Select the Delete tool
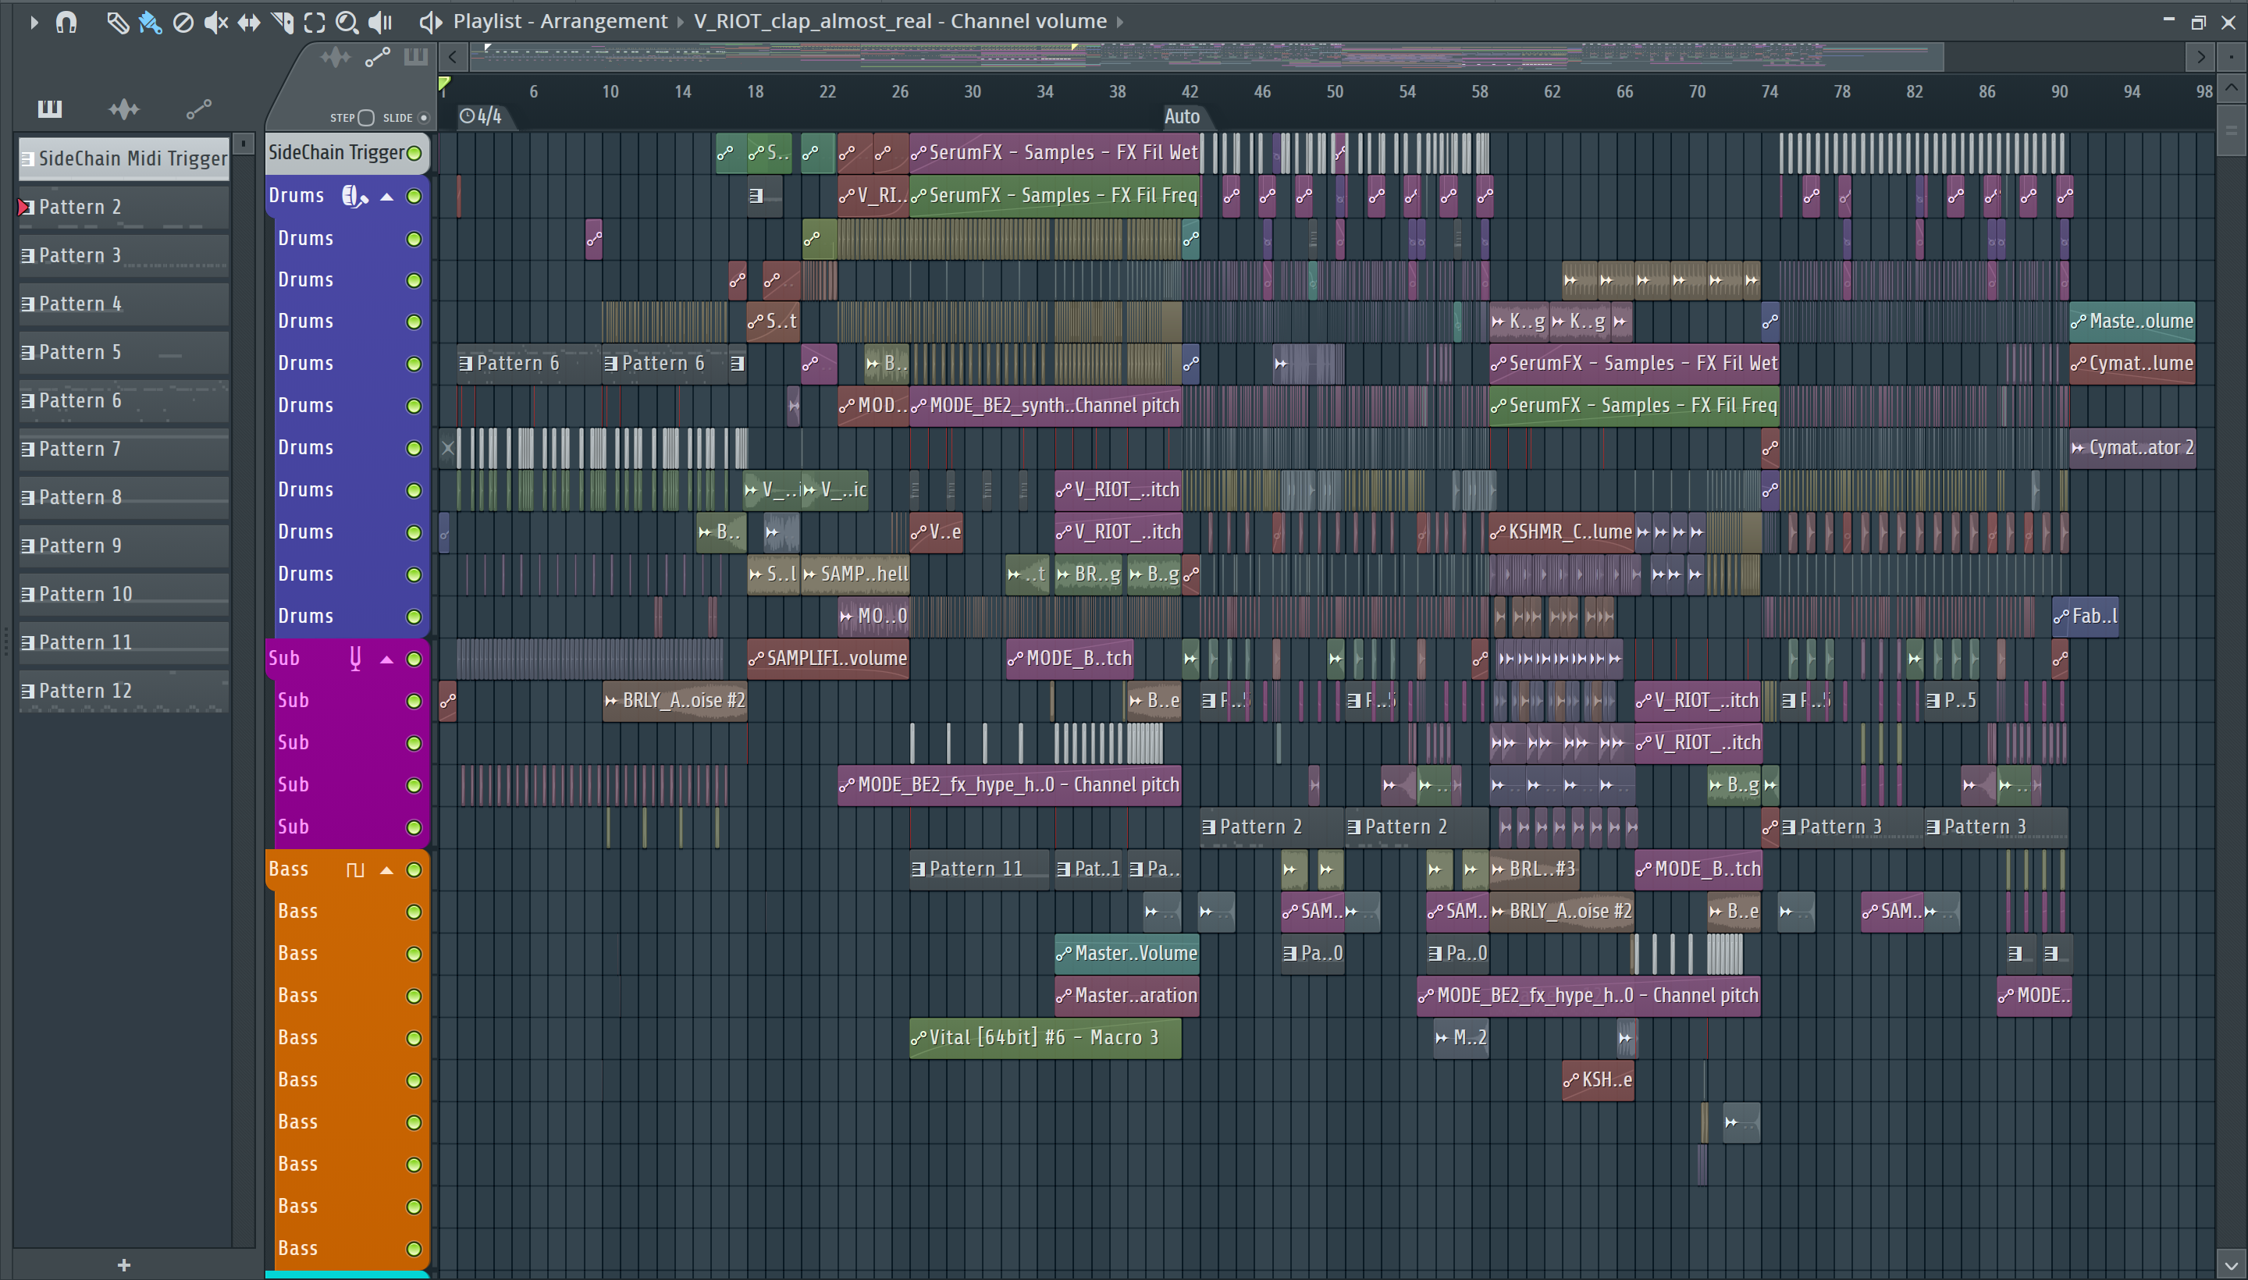Screen dimensions: 2248x1280 tap(183, 22)
